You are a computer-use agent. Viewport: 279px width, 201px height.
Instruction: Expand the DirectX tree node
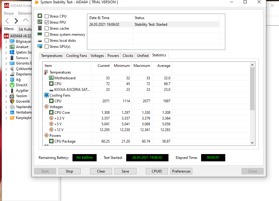pyautogui.click(x=6, y=85)
